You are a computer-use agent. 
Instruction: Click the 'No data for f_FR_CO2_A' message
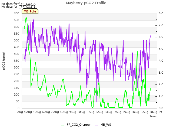tap(18, 4)
